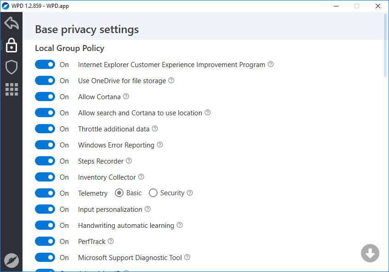Turn off Input personalization switch
The width and height of the screenshot is (389, 272).
click(x=45, y=209)
